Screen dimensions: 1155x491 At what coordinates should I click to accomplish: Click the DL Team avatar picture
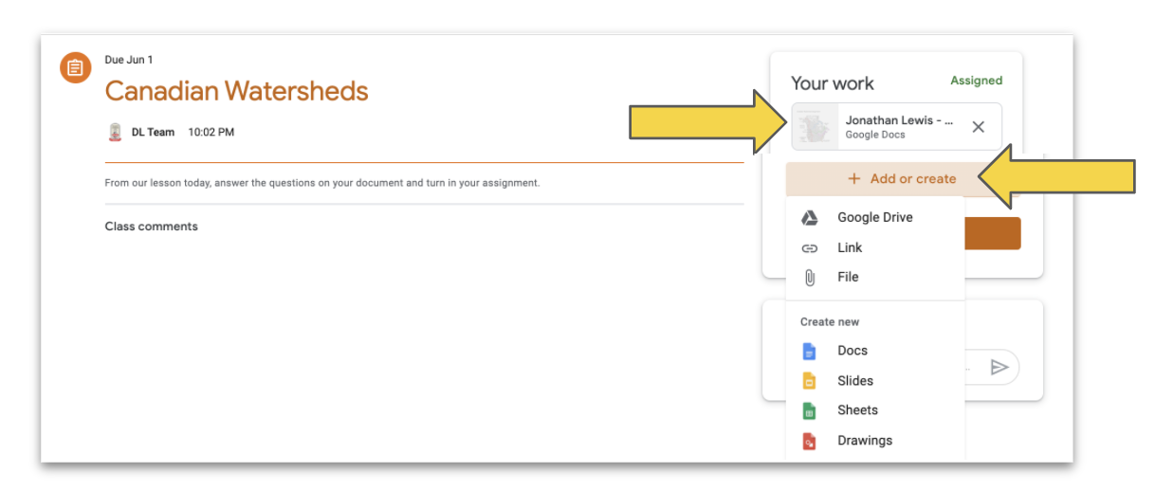tap(115, 133)
